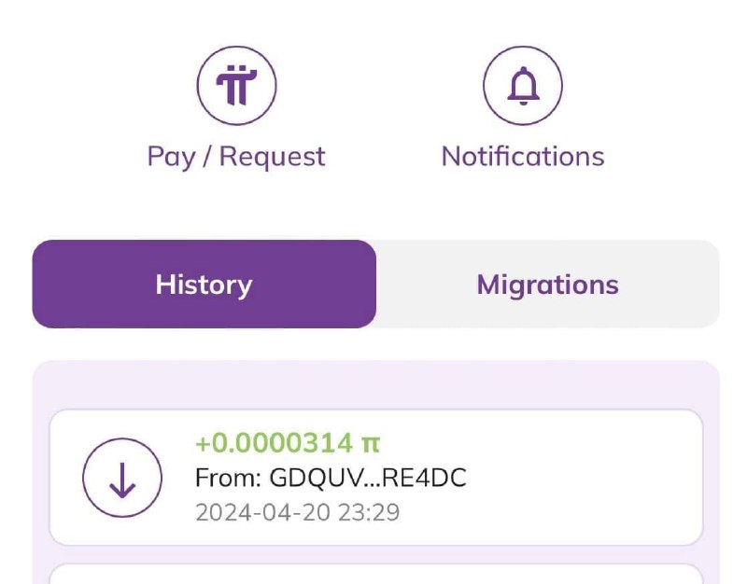This screenshot has height=584, width=747.
Task: Switch to the History tab
Action: [x=204, y=285]
